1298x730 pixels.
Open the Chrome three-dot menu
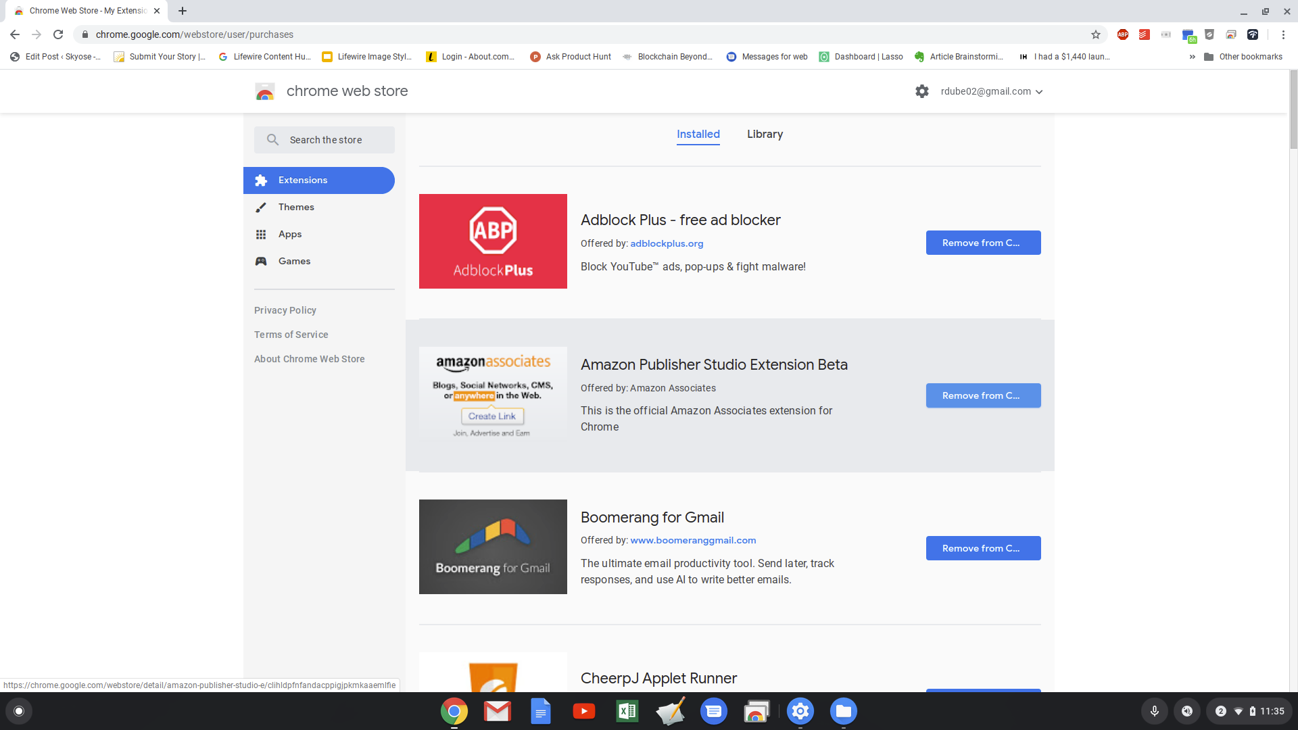pos(1283,34)
